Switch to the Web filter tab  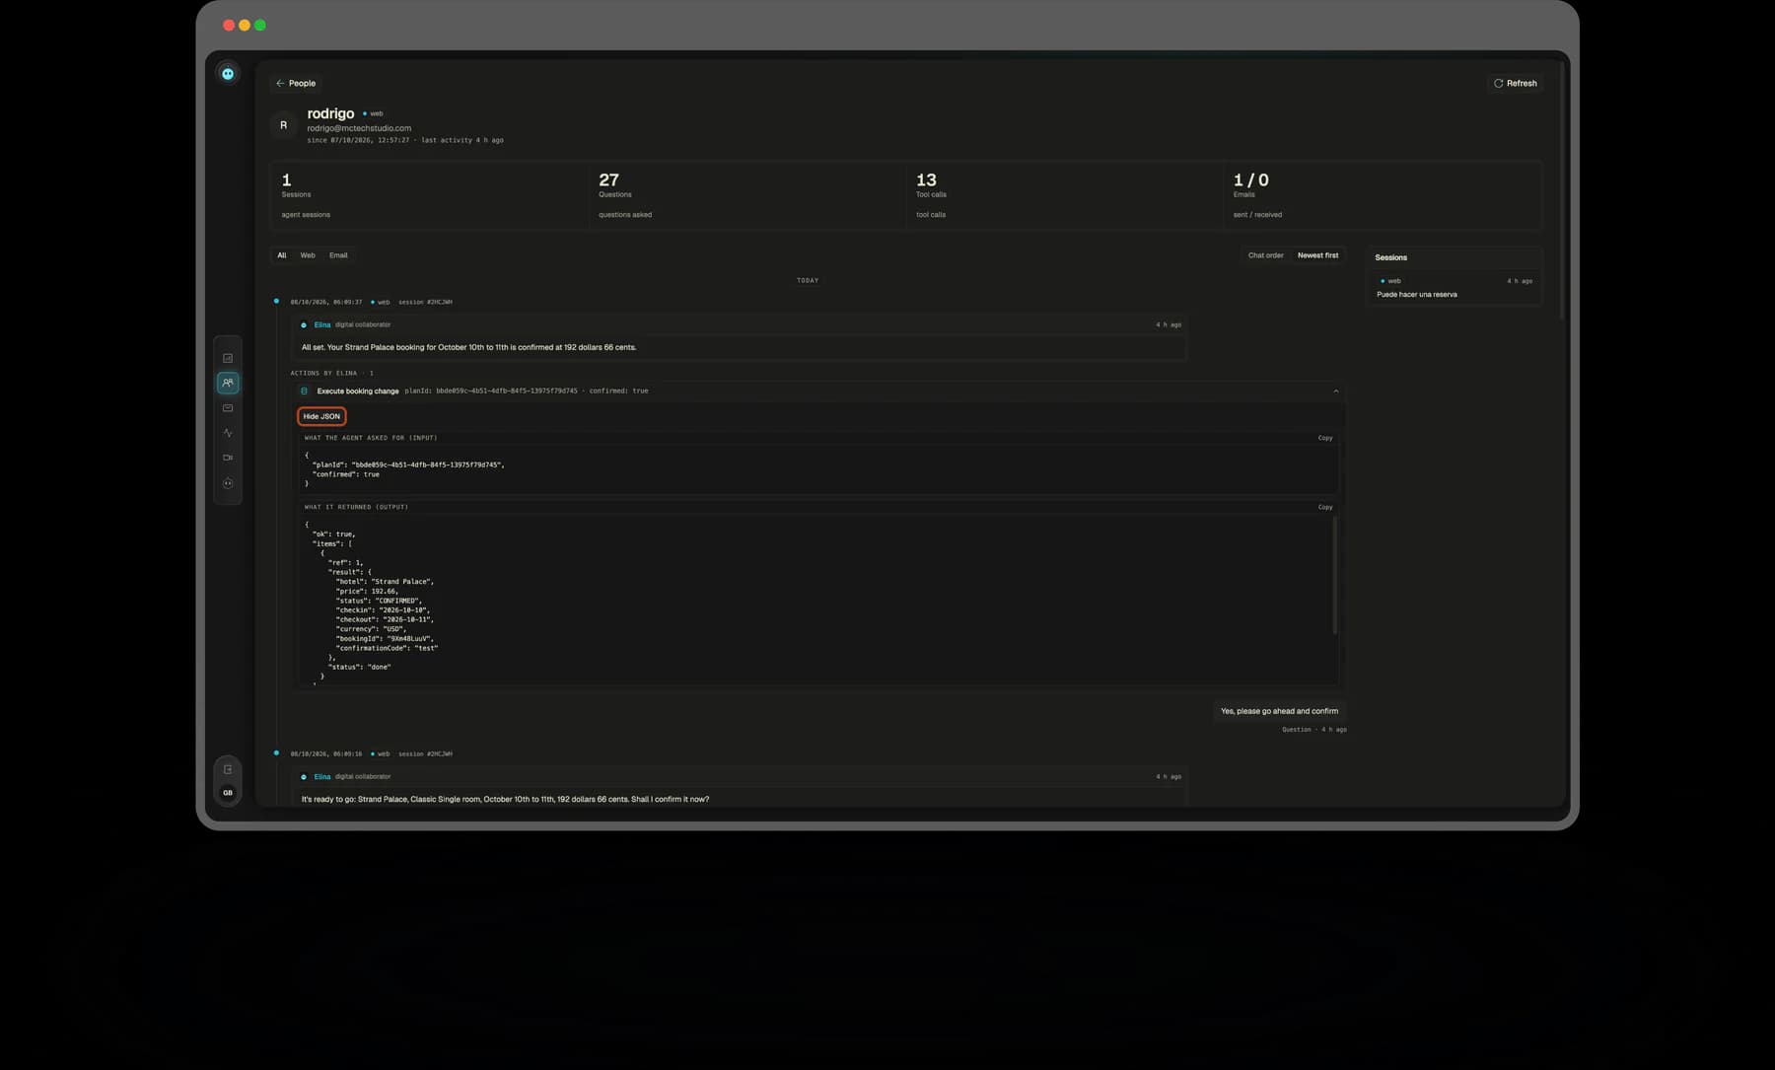[x=308, y=255]
